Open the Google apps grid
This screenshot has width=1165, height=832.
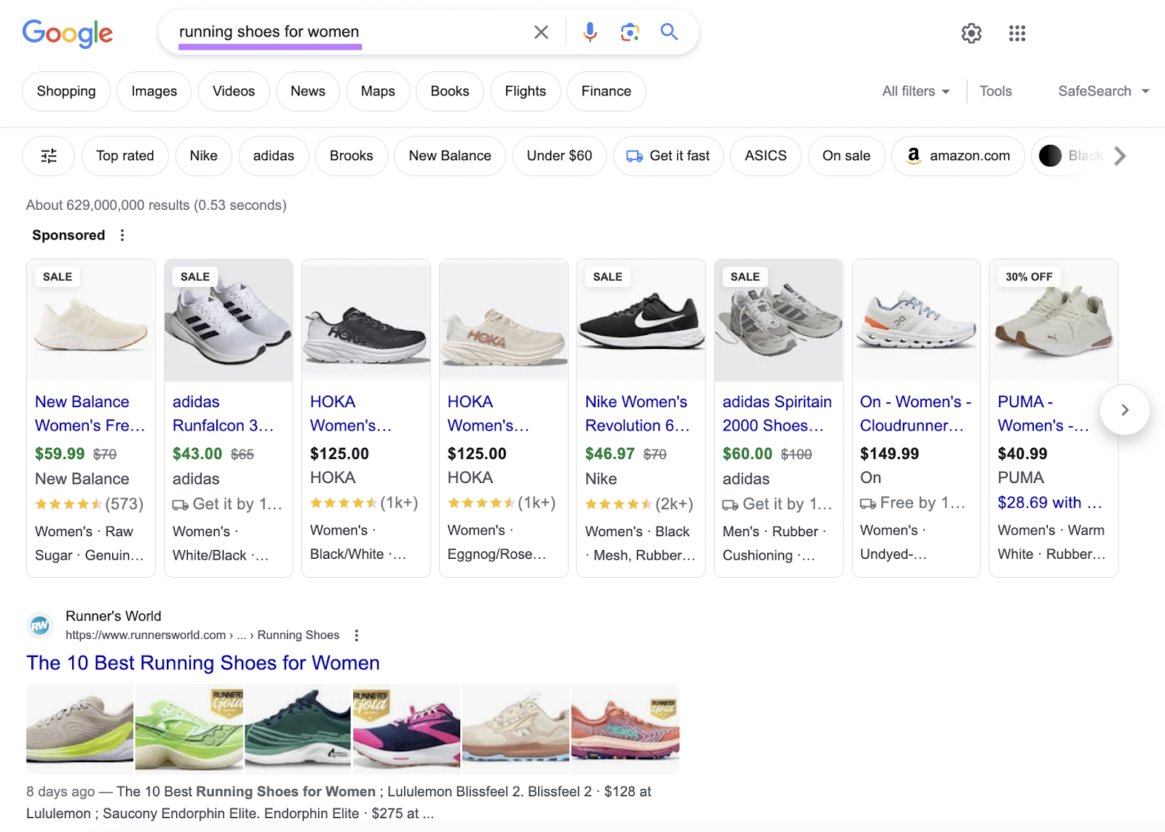pos(1017,34)
